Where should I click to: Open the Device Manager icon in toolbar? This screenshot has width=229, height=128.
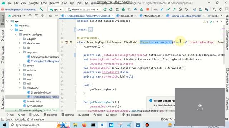(x=200, y=10)
